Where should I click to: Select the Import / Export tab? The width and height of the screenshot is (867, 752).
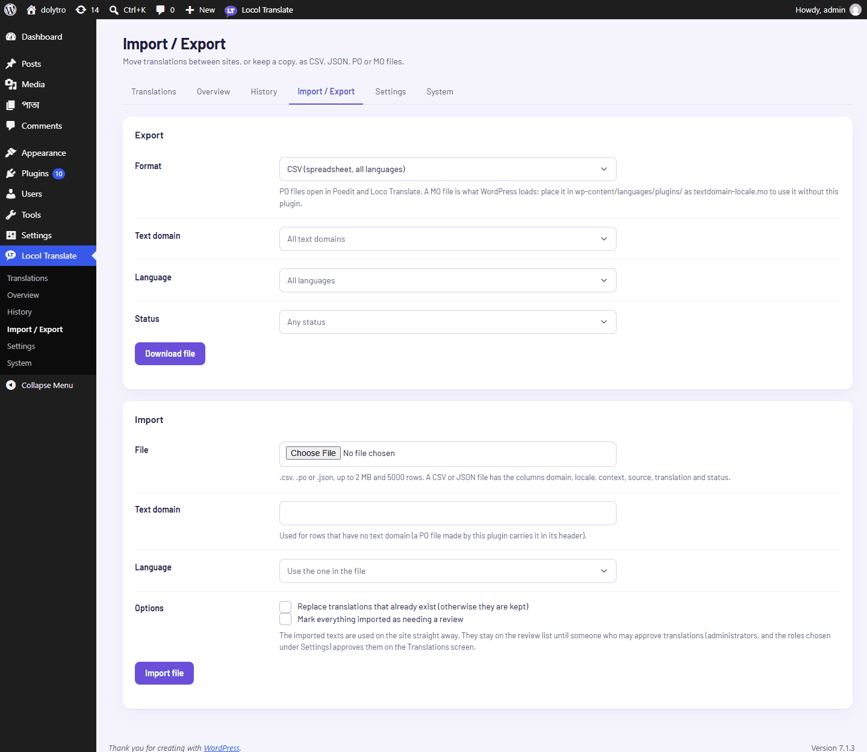(326, 91)
